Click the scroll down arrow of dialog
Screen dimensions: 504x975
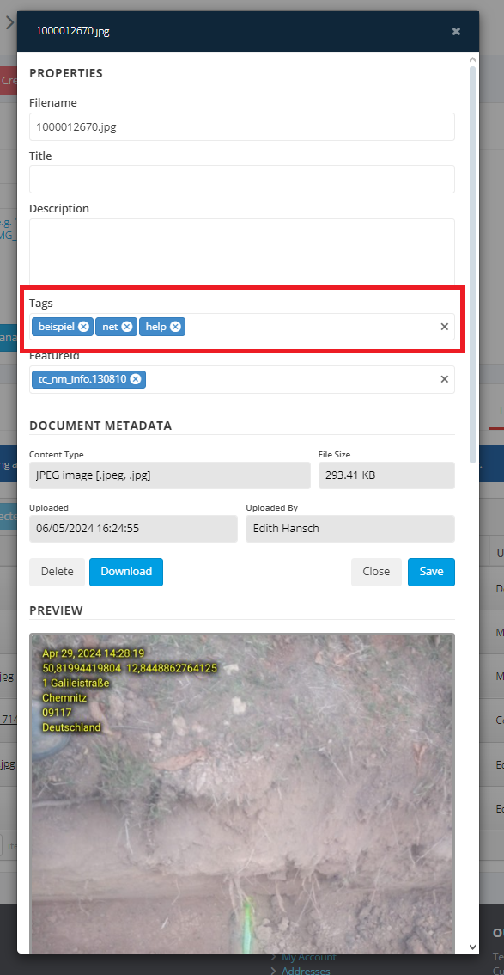472,947
